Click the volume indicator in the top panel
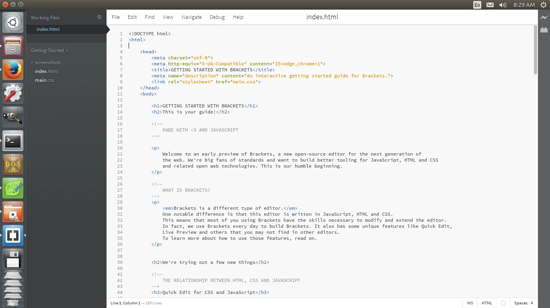 (503, 5)
